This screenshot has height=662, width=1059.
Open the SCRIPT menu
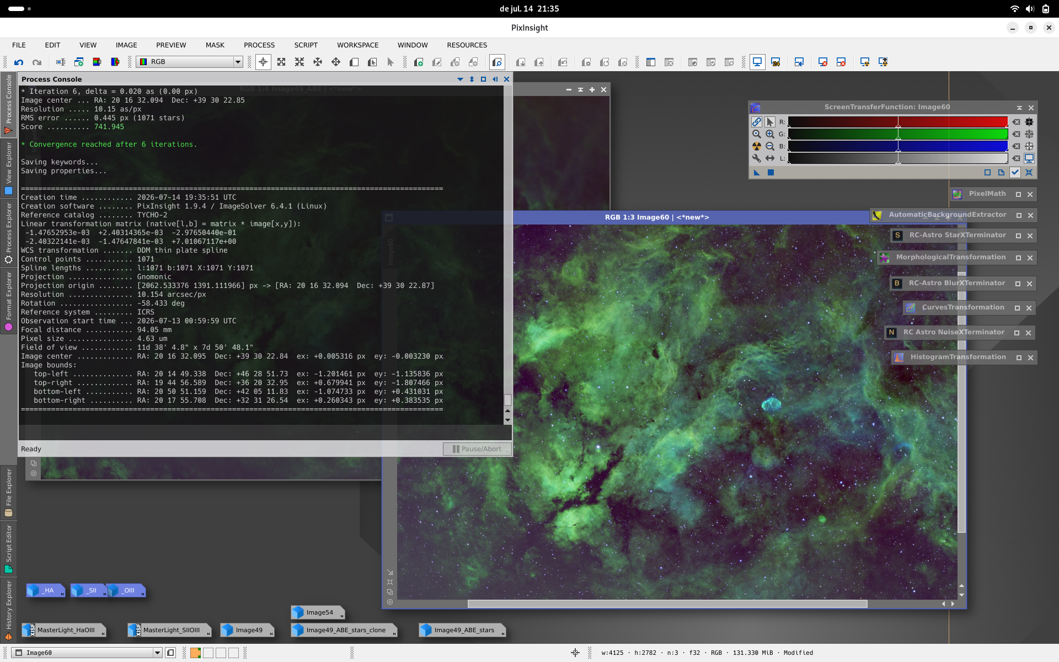[306, 45]
